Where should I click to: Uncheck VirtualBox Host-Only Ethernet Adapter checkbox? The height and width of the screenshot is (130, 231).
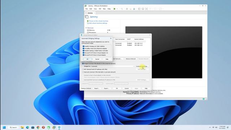pyautogui.click(x=83, y=48)
